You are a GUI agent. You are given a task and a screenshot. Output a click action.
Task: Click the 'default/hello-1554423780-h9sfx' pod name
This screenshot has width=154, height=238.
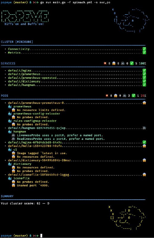[35, 146]
